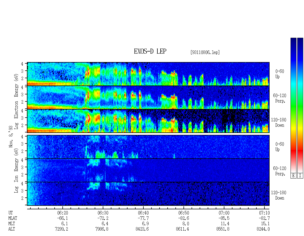The width and height of the screenshot is (304, 236).
Task: Click the 06:20 UT time label
Action: (x=63, y=213)
